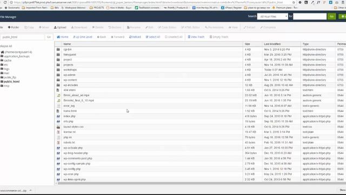This screenshot has width=346, height=195.
Task: Open the Permissions tool
Action: 214,28
